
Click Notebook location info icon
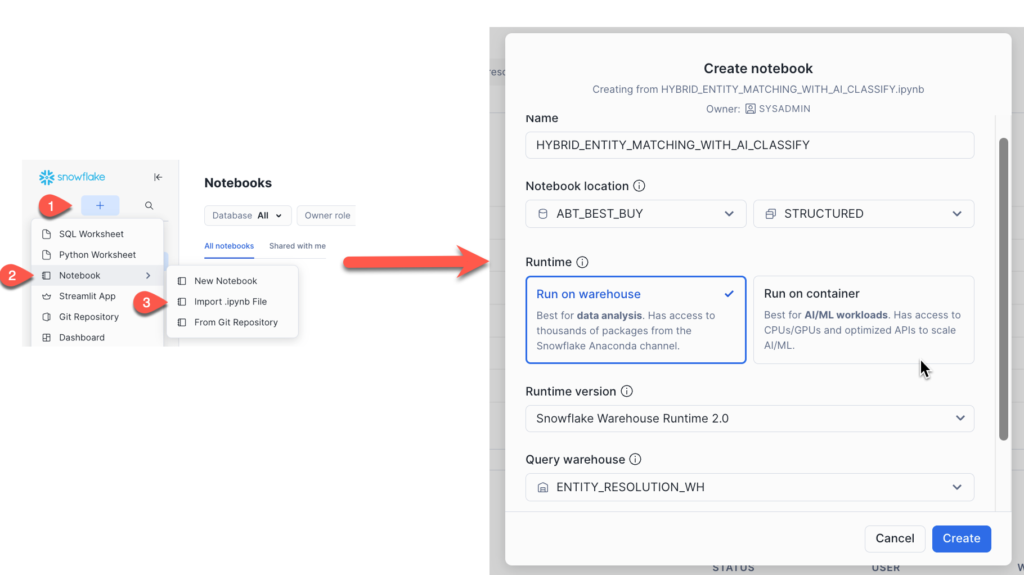tap(639, 186)
